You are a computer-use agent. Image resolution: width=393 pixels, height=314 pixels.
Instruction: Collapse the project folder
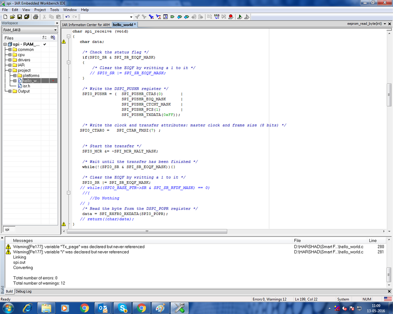[10, 70]
